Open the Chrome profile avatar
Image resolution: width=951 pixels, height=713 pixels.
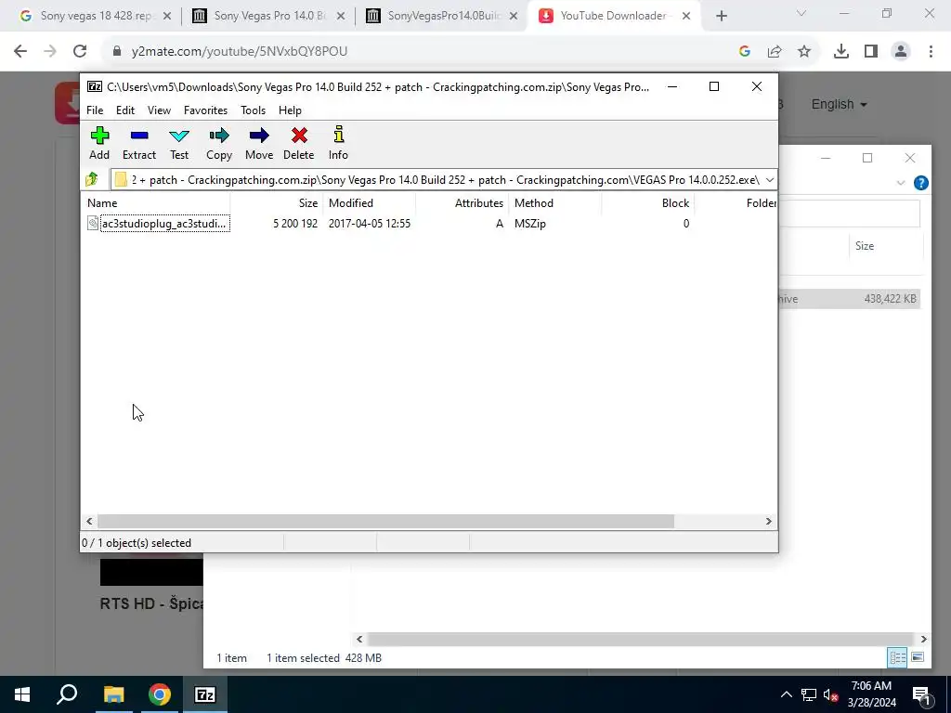pos(901,52)
